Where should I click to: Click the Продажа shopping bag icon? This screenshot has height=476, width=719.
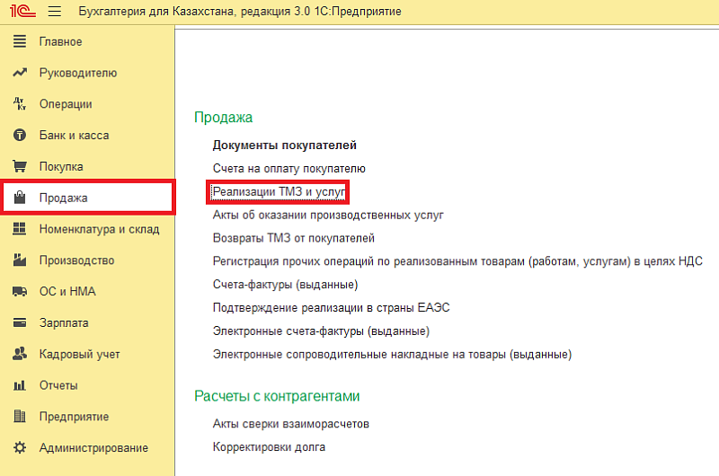[x=20, y=198]
